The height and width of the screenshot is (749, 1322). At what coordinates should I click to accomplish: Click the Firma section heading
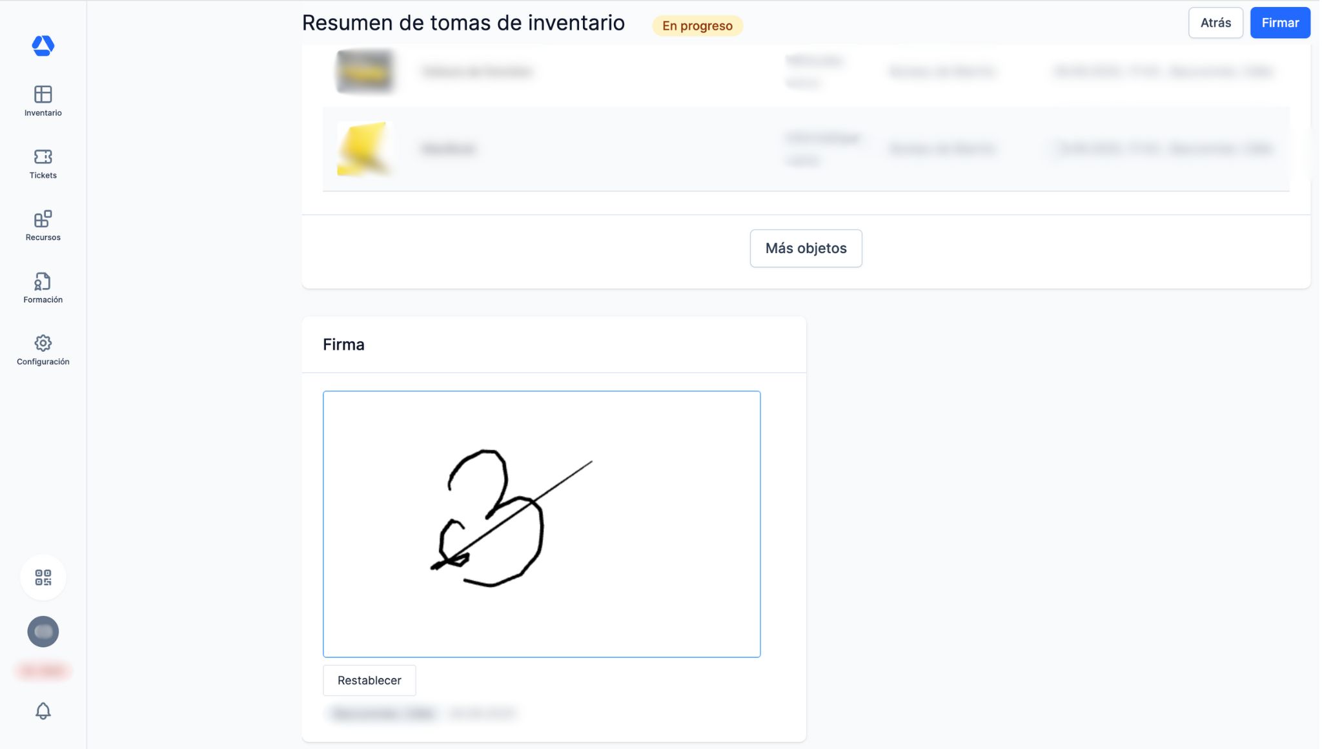343,345
